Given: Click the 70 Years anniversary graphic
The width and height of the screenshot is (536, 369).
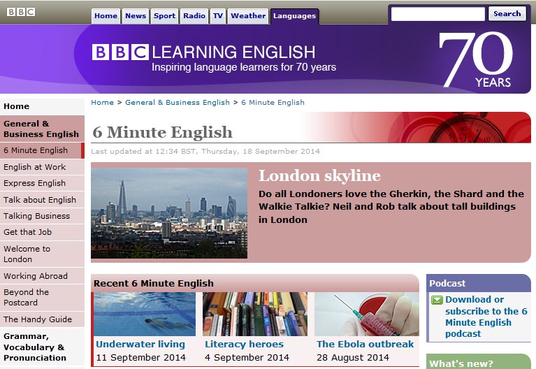Looking at the screenshot, I should click(x=477, y=59).
